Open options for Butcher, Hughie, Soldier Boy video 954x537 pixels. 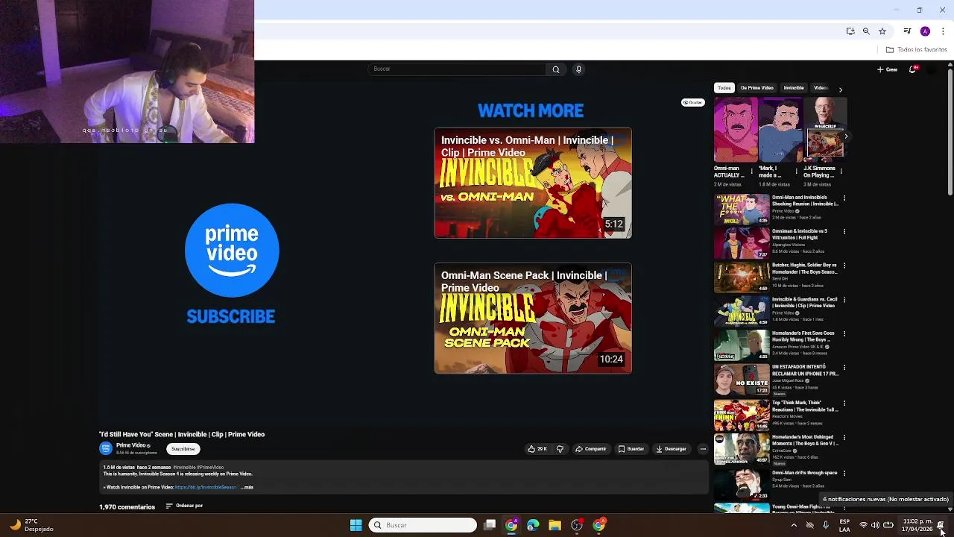point(844,266)
